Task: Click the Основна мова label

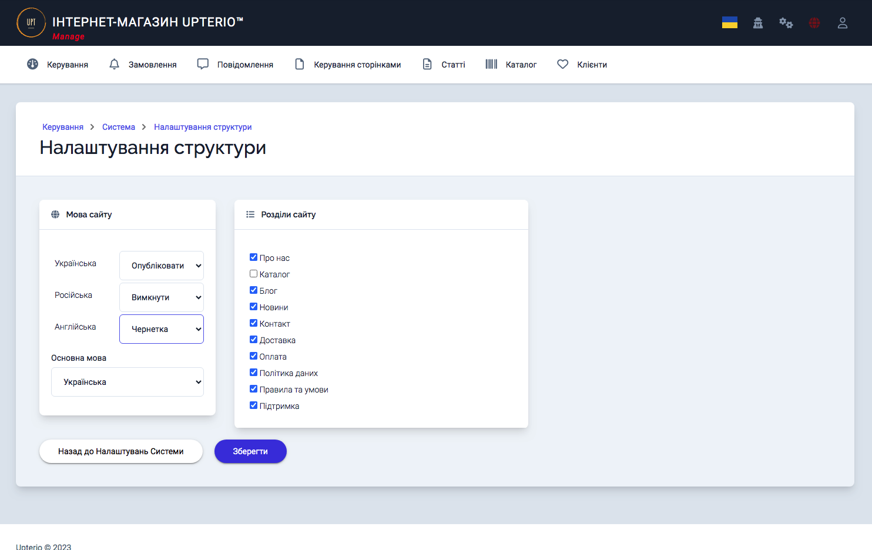Action: click(79, 358)
